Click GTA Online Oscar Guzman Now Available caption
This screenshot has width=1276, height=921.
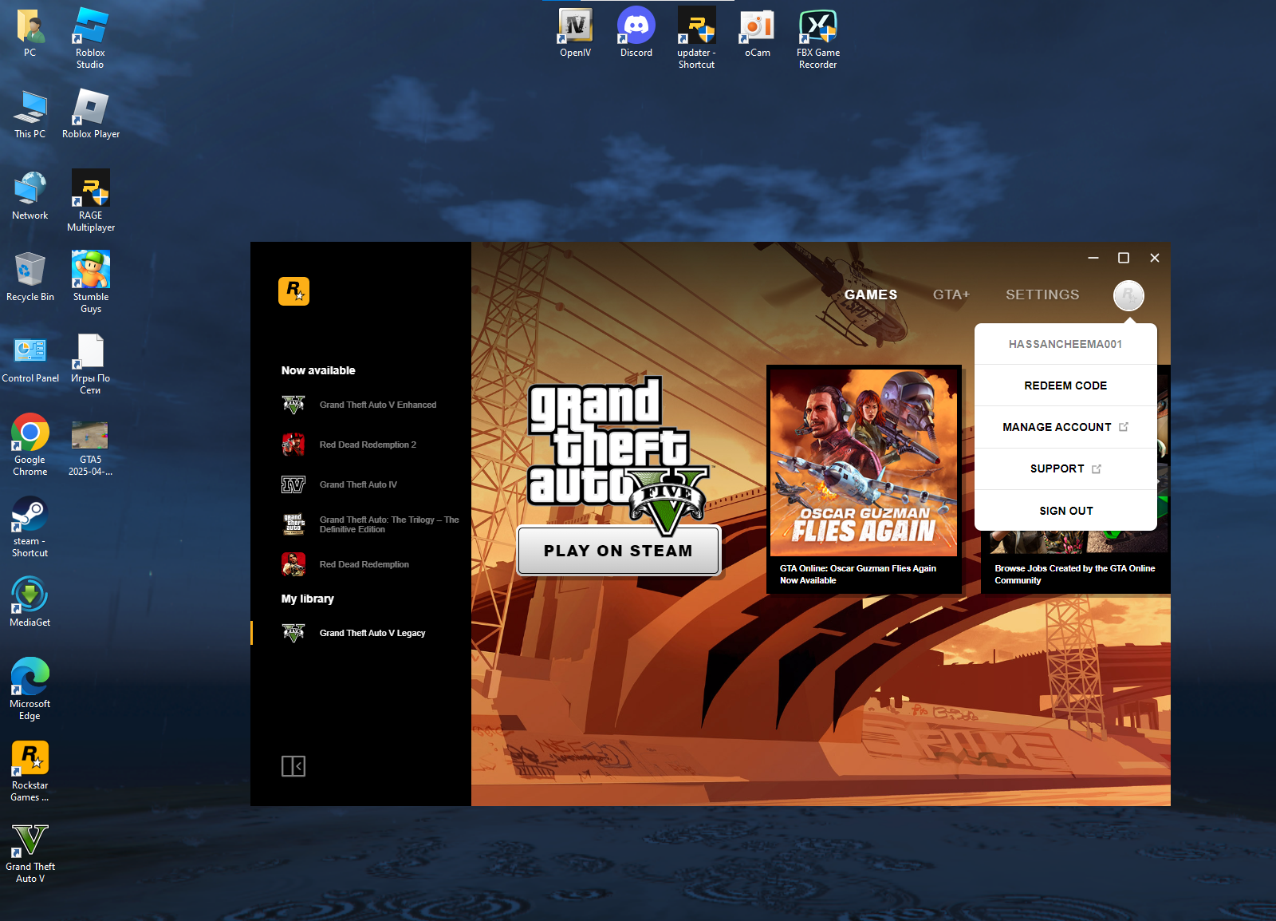857,575
